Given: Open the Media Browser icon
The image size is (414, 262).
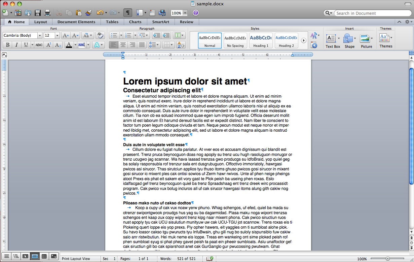Looking at the screenshot, I should pos(162,13).
